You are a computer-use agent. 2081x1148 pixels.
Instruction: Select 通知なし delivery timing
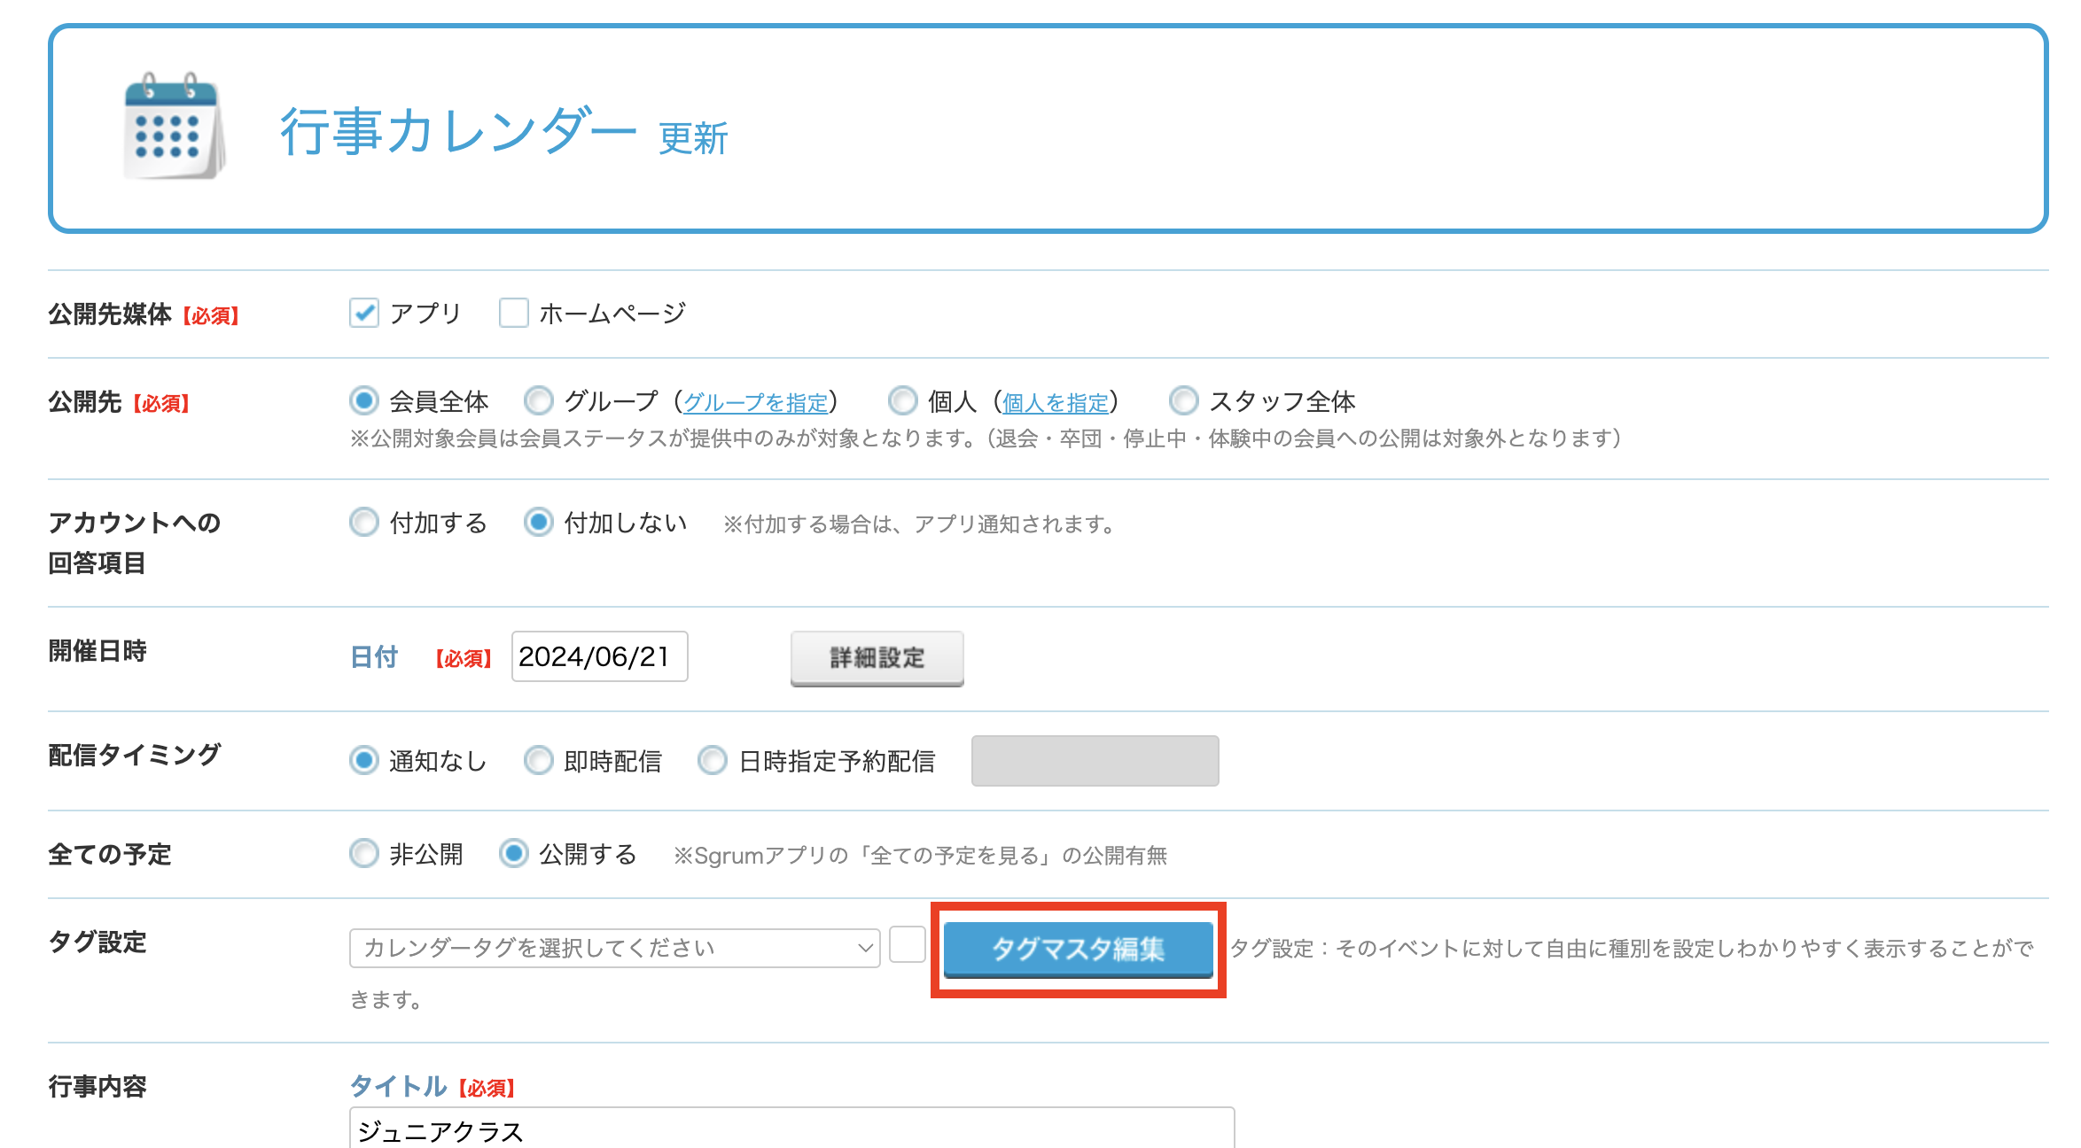point(364,761)
